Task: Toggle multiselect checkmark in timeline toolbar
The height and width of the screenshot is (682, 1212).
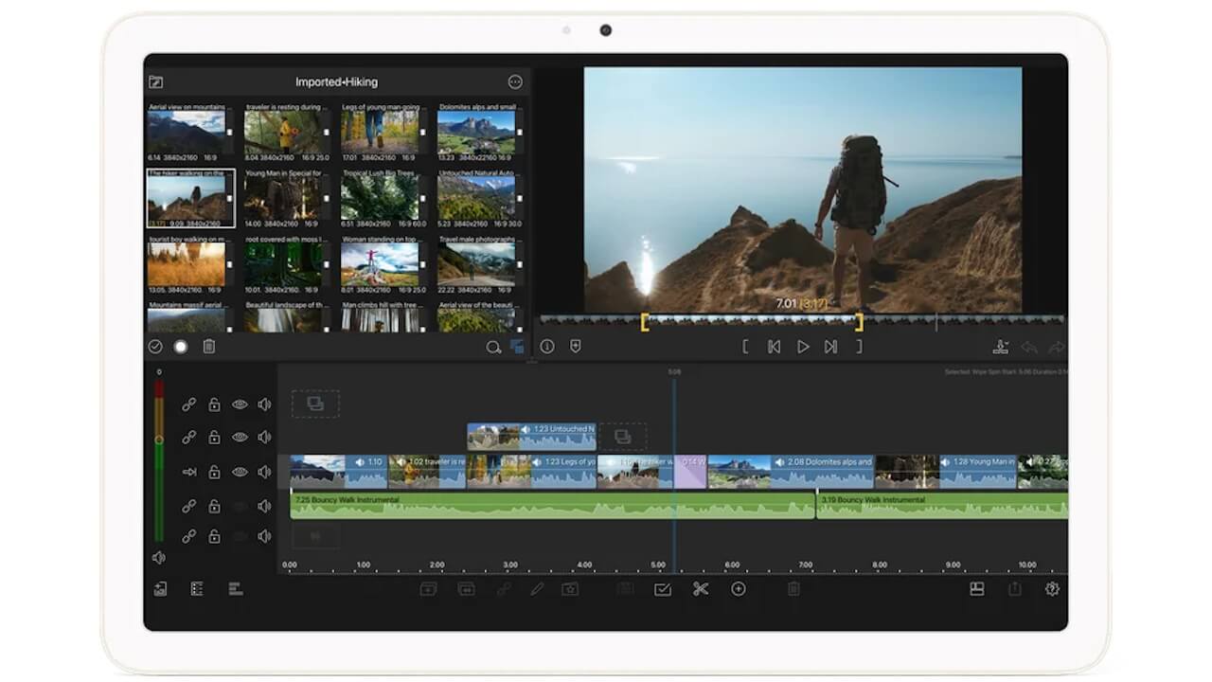Action: click(662, 589)
